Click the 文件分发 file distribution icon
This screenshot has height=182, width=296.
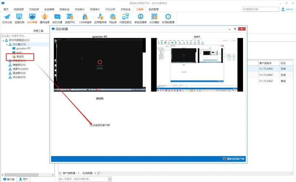point(7,18)
